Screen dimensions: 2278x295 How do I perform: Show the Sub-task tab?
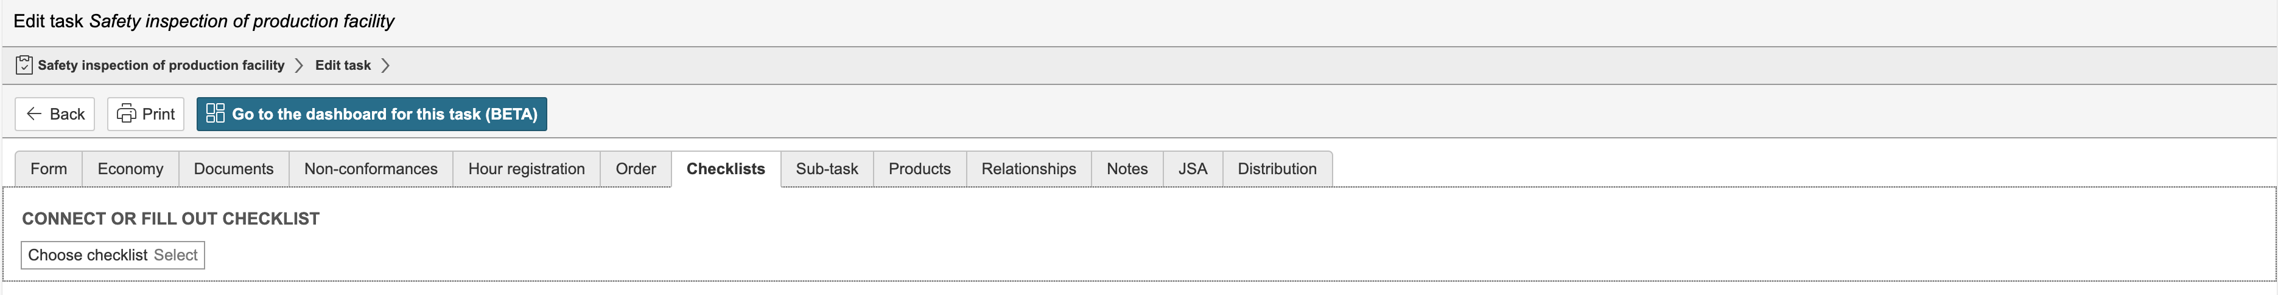click(x=827, y=169)
